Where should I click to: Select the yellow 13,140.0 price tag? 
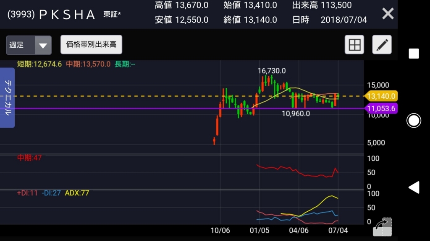[381, 96]
